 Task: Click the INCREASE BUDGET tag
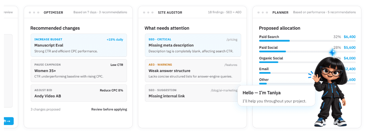(x=48, y=39)
